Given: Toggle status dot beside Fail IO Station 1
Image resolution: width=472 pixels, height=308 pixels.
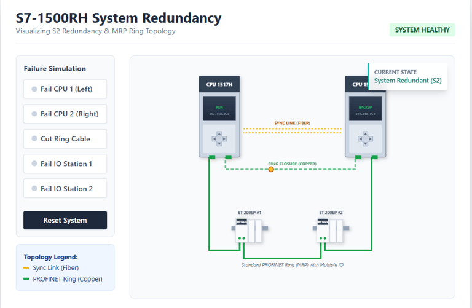Looking at the screenshot, I should 34,164.
